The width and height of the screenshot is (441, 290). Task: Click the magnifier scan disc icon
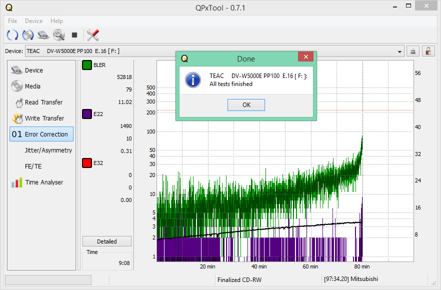click(59, 35)
